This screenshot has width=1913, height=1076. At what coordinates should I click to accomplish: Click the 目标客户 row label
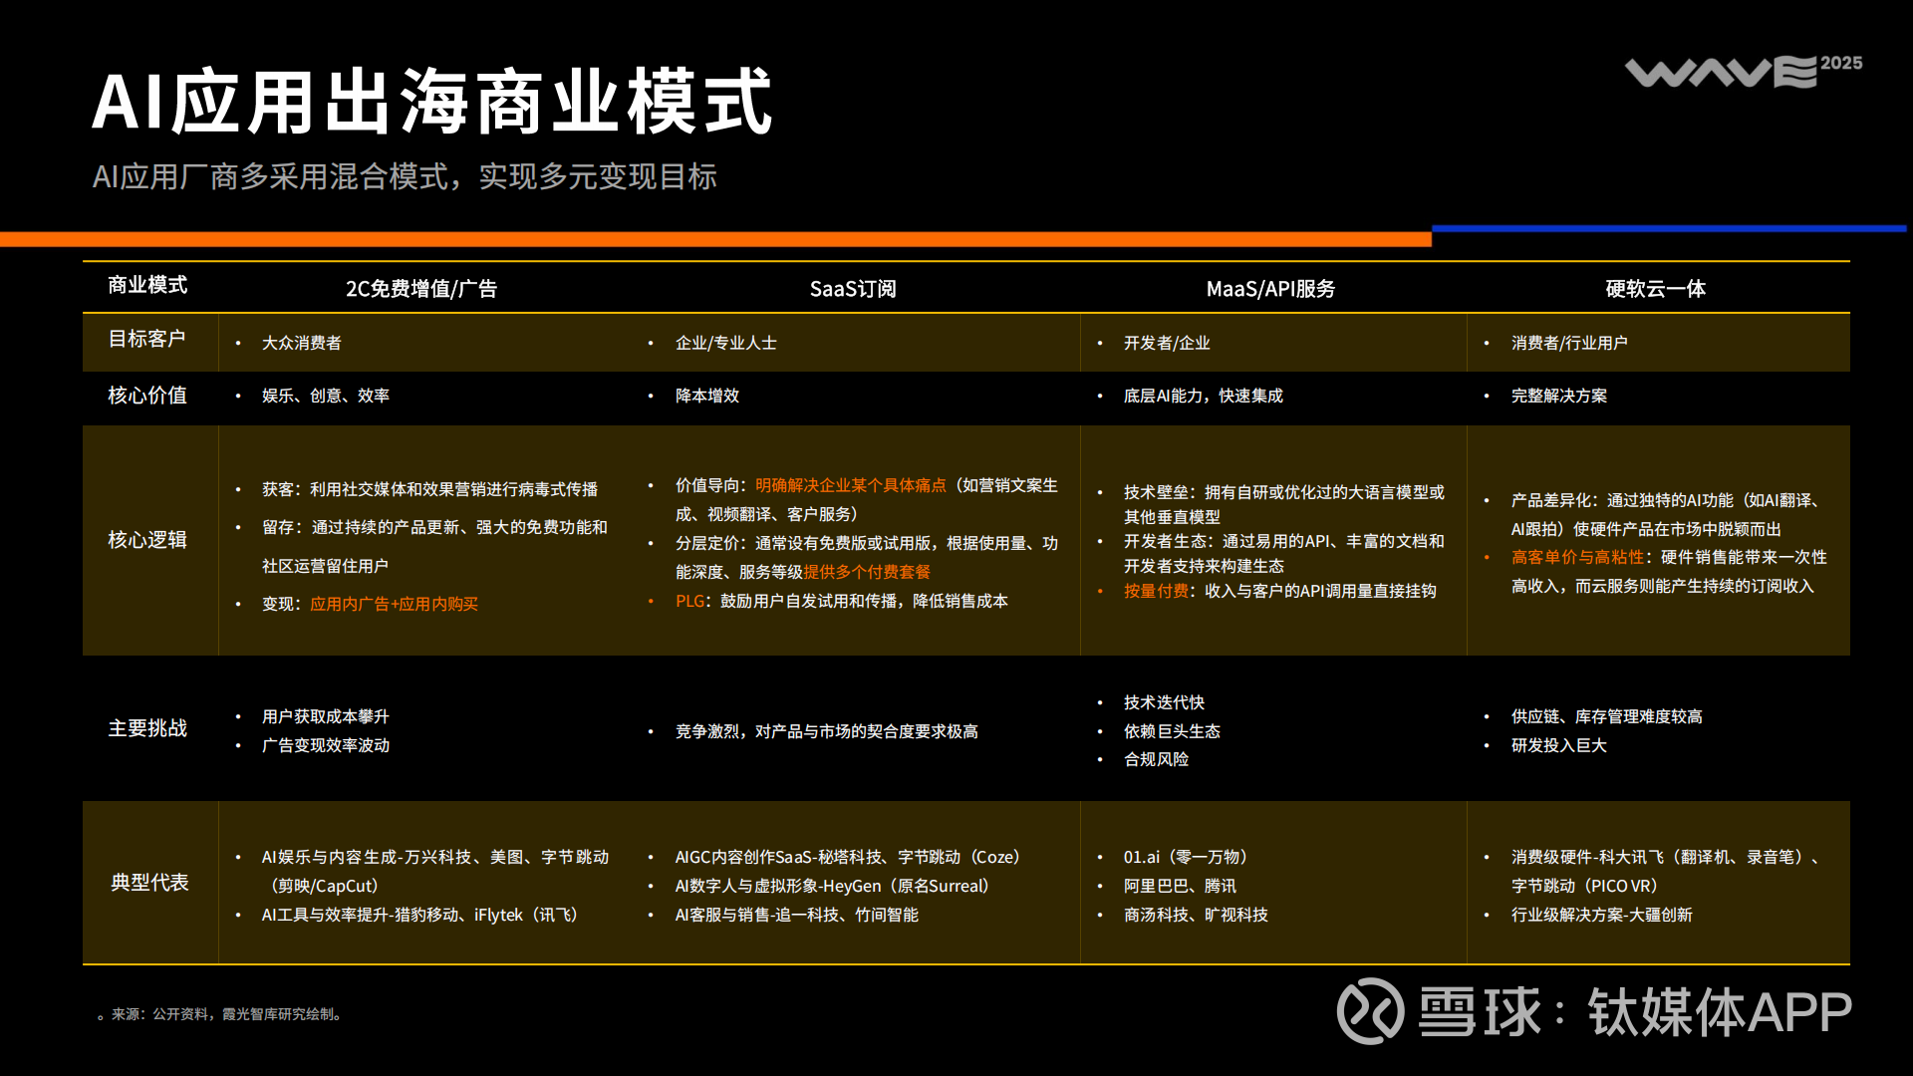(x=146, y=339)
